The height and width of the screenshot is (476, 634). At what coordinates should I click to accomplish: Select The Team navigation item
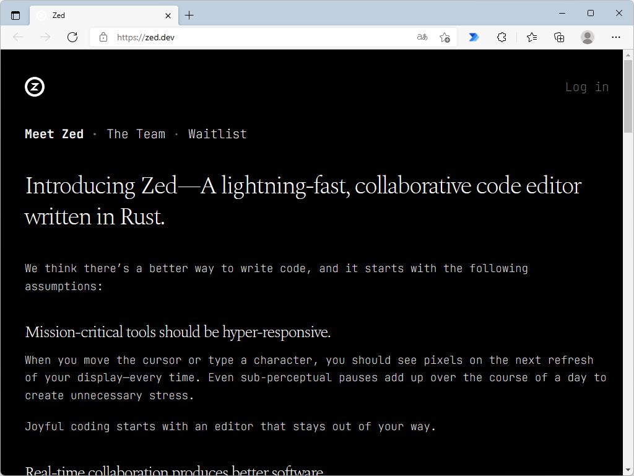136,134
